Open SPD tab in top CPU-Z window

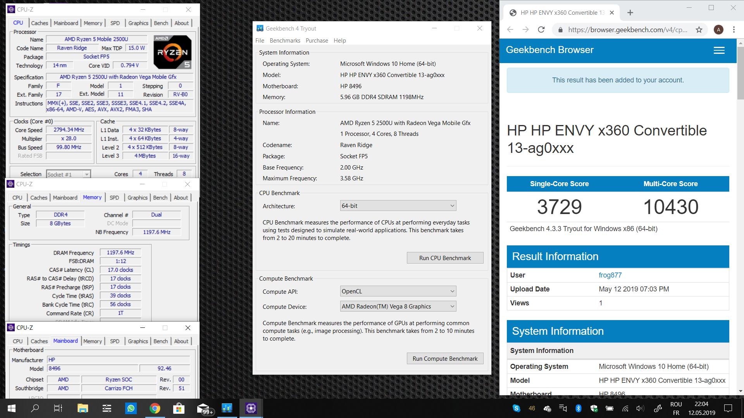[115, 23]
